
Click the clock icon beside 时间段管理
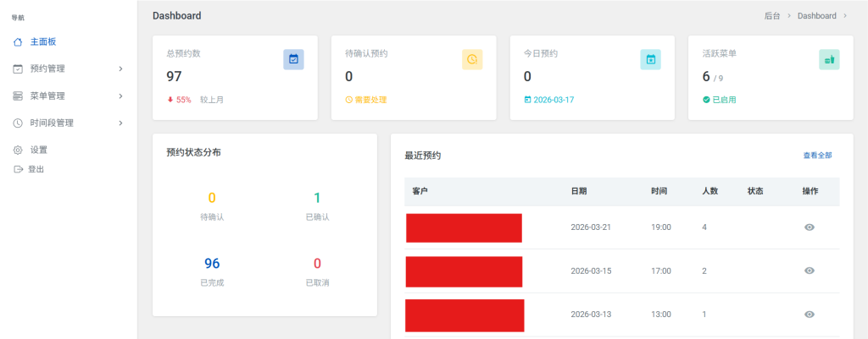pos(18,123)
